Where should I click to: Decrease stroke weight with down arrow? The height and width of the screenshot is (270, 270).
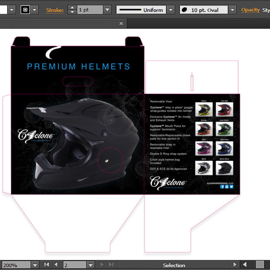72,12
